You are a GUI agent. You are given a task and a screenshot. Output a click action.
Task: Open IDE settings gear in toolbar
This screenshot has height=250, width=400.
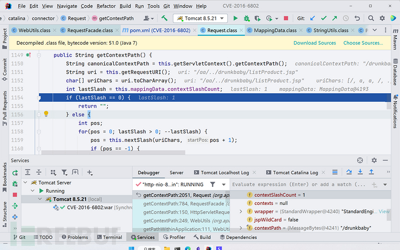click(382, 19)
